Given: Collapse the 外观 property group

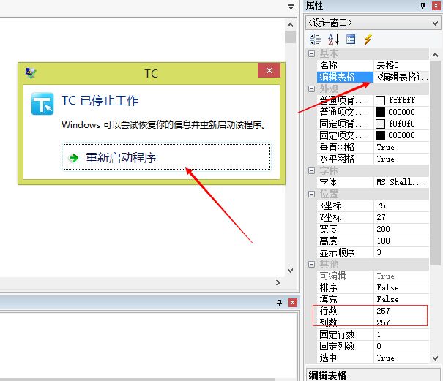Looking at the screenshot, I should [311, 89].
